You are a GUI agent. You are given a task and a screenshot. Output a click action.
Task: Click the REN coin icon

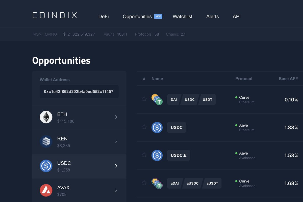click(46, 141)
